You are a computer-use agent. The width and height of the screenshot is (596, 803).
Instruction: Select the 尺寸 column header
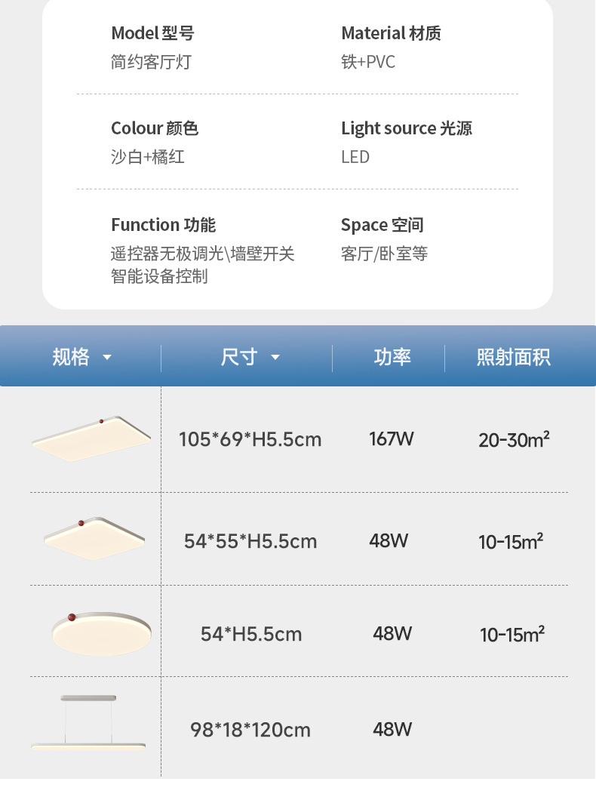click(239, 357)
